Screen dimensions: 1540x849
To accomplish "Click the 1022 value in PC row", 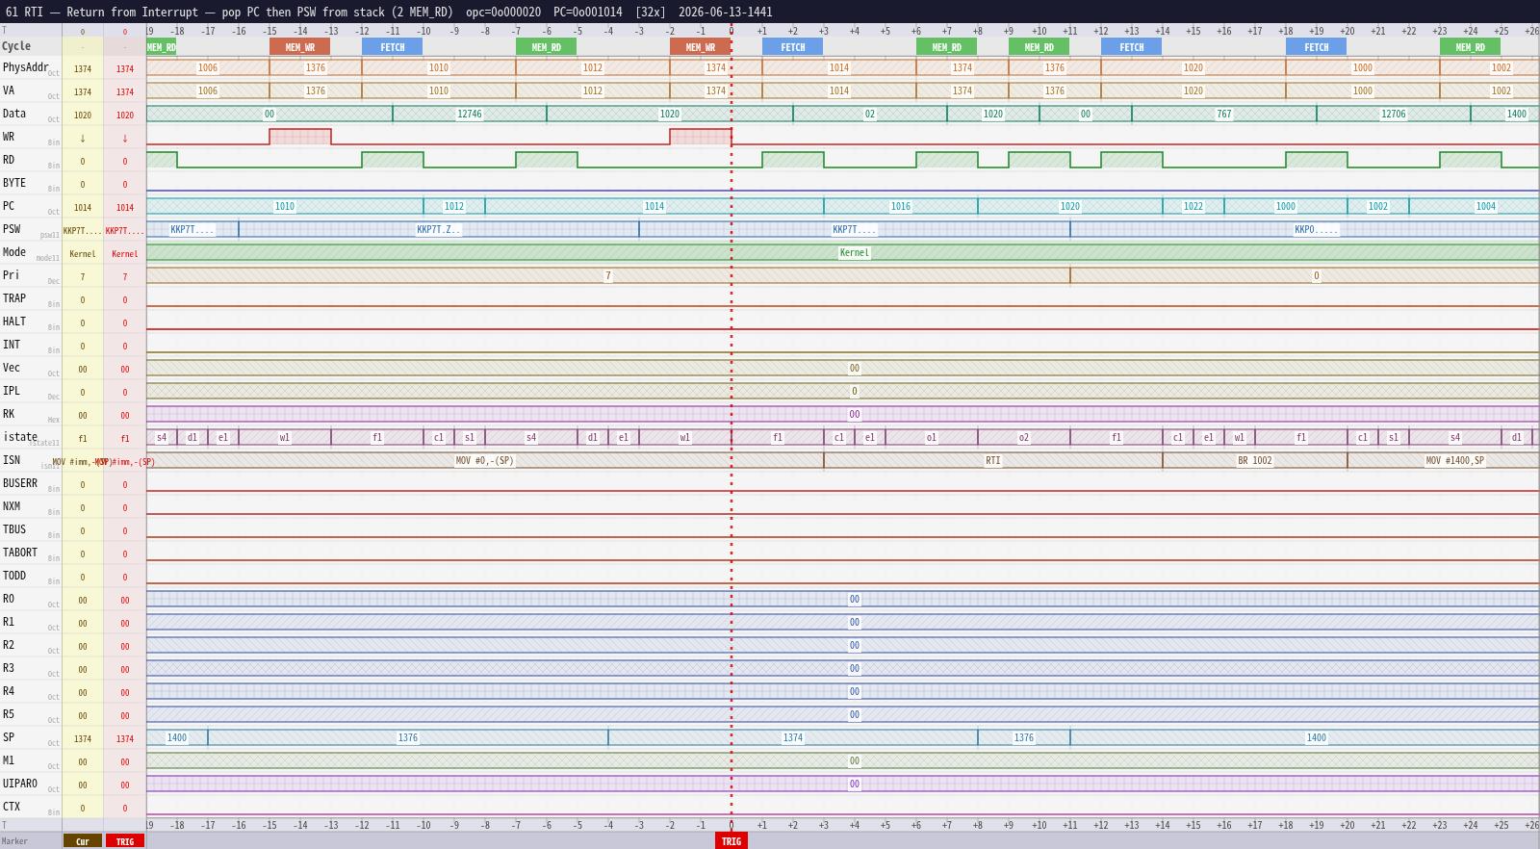I will (x=1193, y=207).
